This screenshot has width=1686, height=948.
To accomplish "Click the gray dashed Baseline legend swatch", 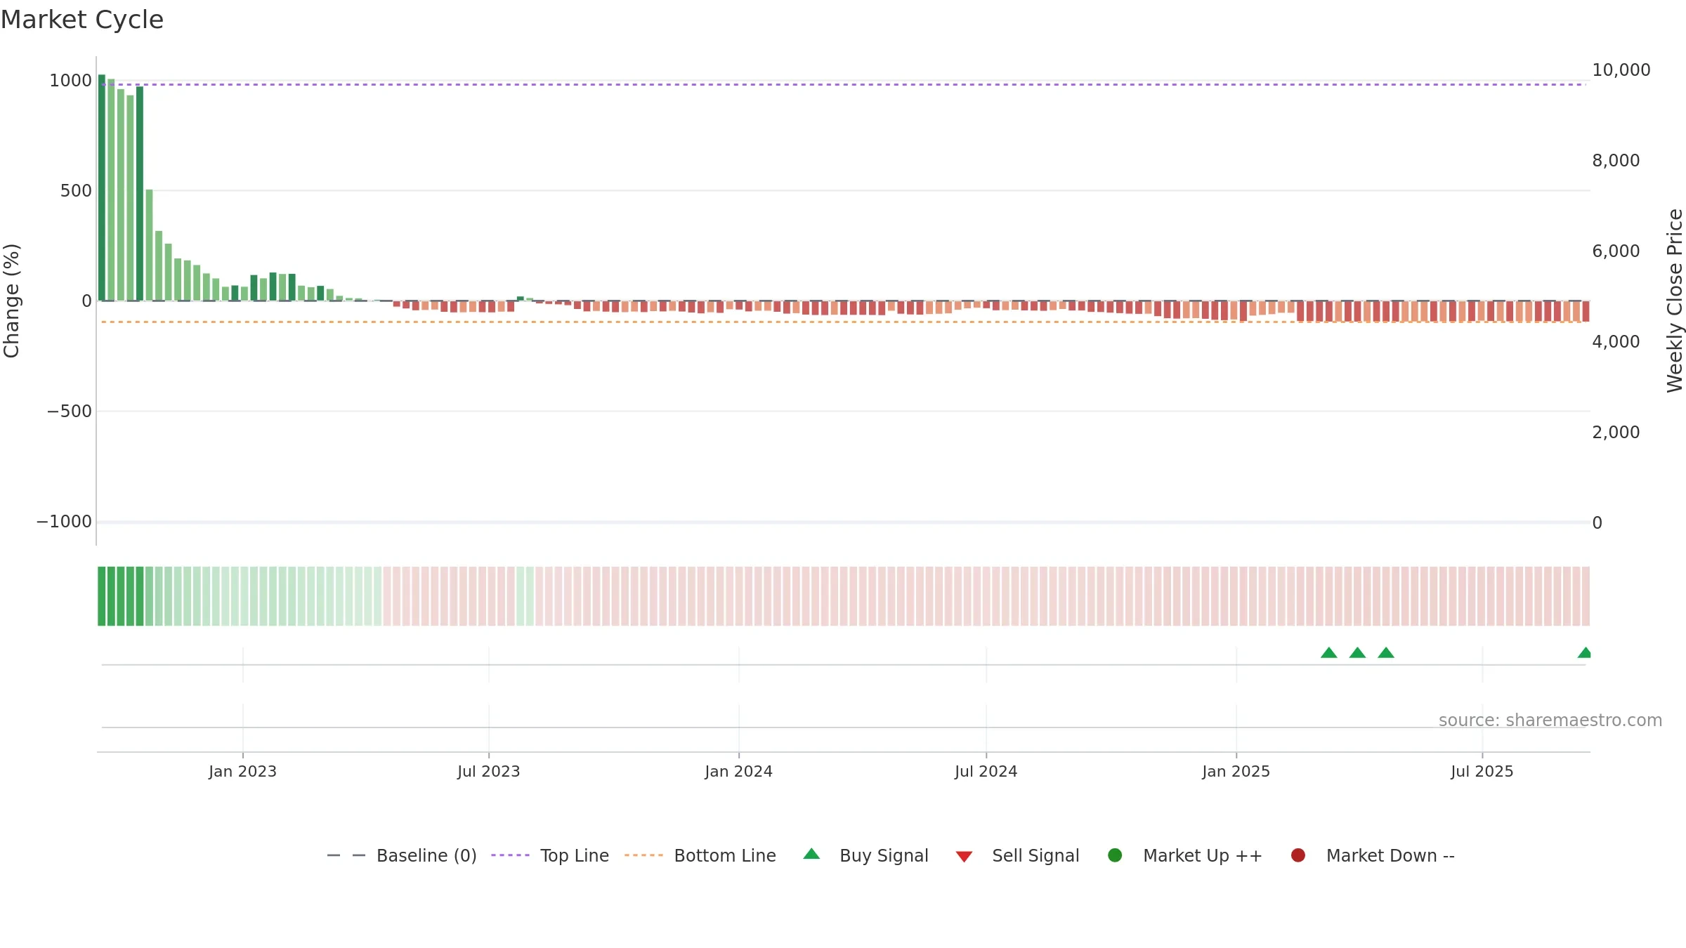I will click(x=346, y=855).
